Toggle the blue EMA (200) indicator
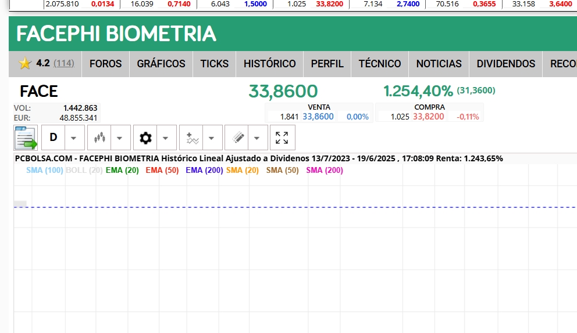Viewport: 577px width, 333px height. tap(204, 171)
